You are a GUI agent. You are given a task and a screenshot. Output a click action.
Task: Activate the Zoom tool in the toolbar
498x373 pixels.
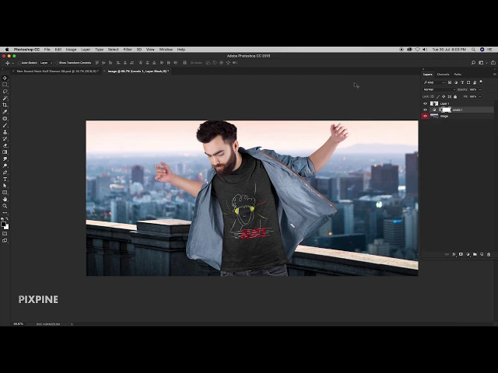5,206
